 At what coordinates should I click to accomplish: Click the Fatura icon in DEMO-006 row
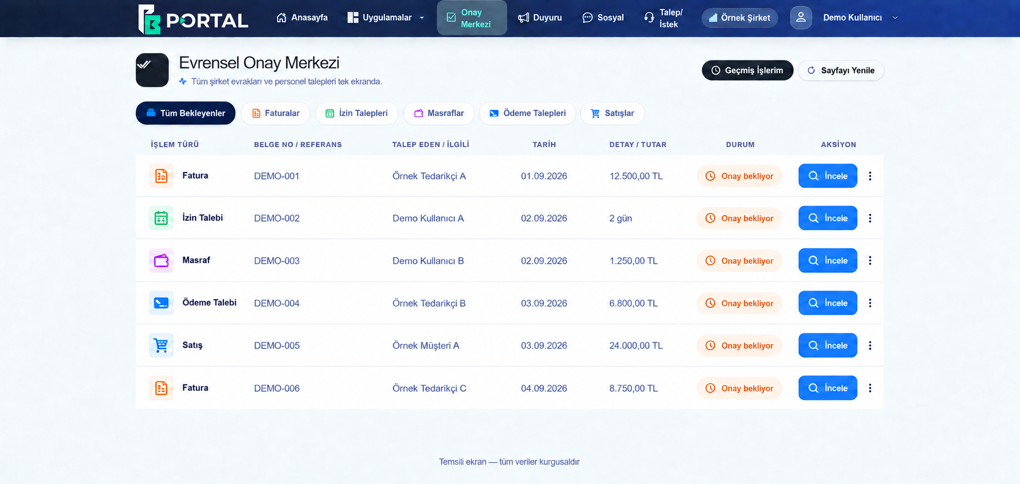click(x=161, y=388)
